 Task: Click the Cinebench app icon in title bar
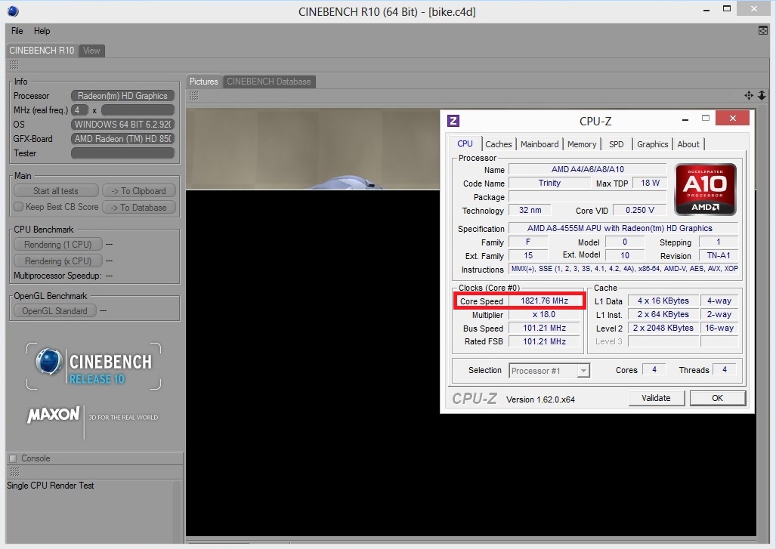[x=14, y=11]
